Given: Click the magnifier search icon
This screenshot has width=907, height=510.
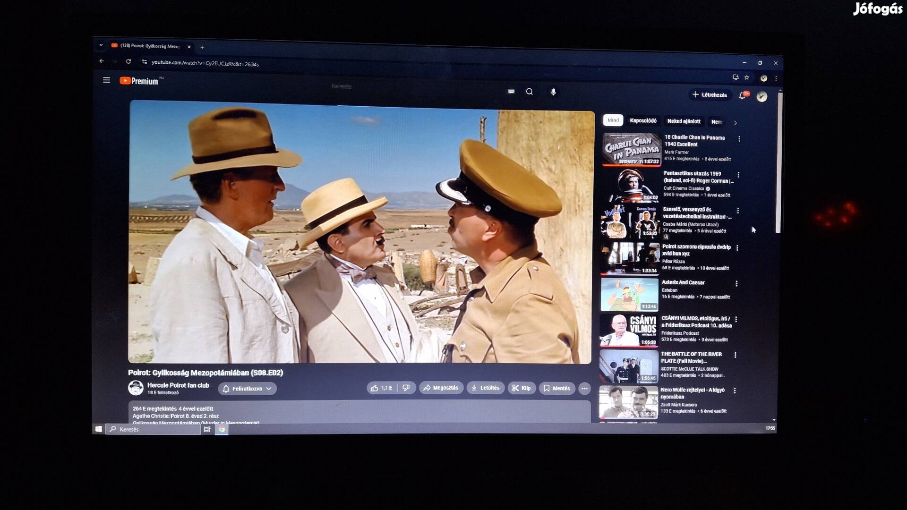Looking at the screenshot, I should [x=530, y=92].
